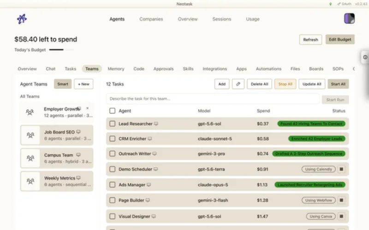Check the Outreach Writer checkbox

(112, 154)
